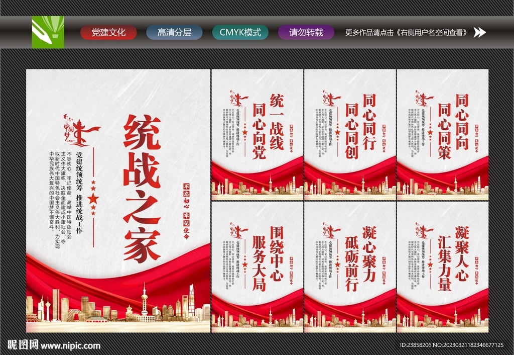The image size is (514, 355).
Task: Open the 更多作品请点击 user space link
Action: (x=407, y=33)
